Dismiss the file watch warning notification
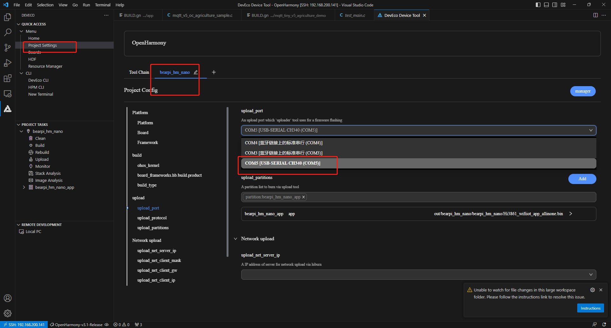The height and width of the screenshot is (328, 611). [x=601, y=290]
